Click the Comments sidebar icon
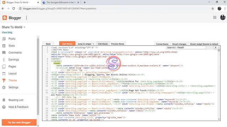 4,53
